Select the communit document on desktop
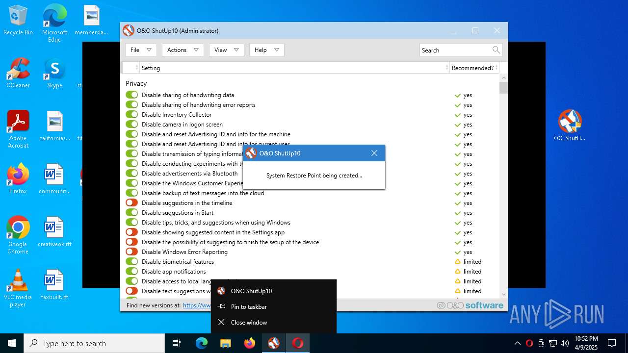Screen dimensions: 628x353 pos(54,179)
